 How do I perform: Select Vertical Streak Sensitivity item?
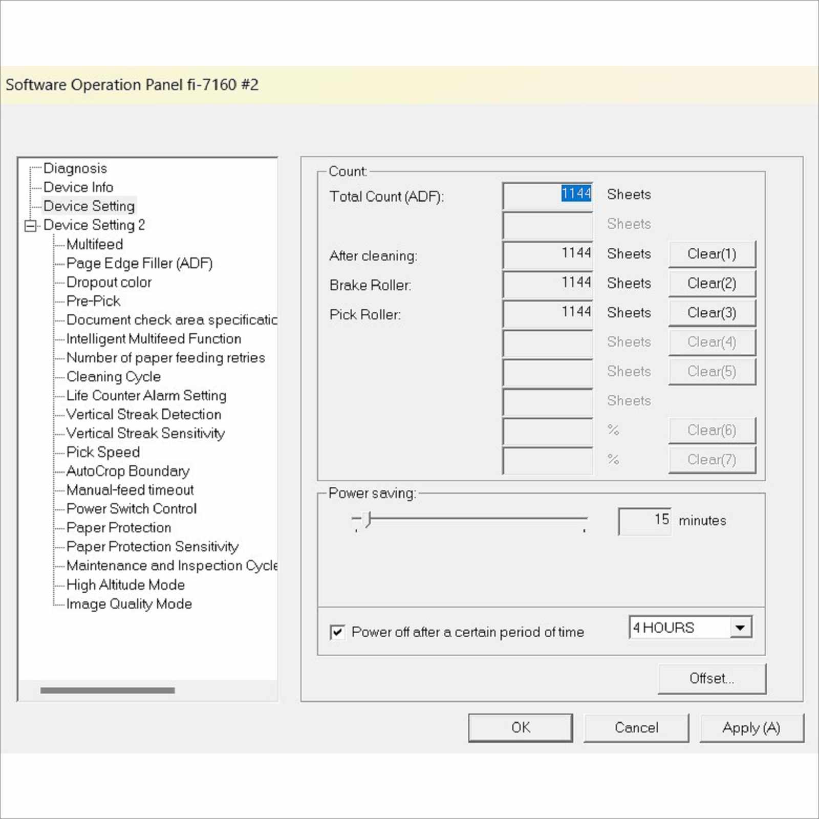pyautogui.click(x=146, y=434)
